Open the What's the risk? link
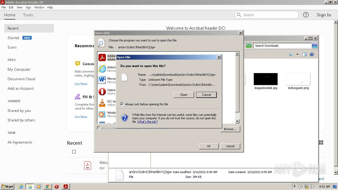 click(147, 122)
